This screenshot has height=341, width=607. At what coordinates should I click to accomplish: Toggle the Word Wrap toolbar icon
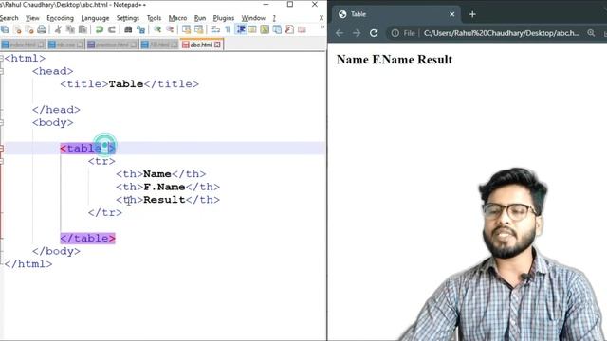pos(215,29)
